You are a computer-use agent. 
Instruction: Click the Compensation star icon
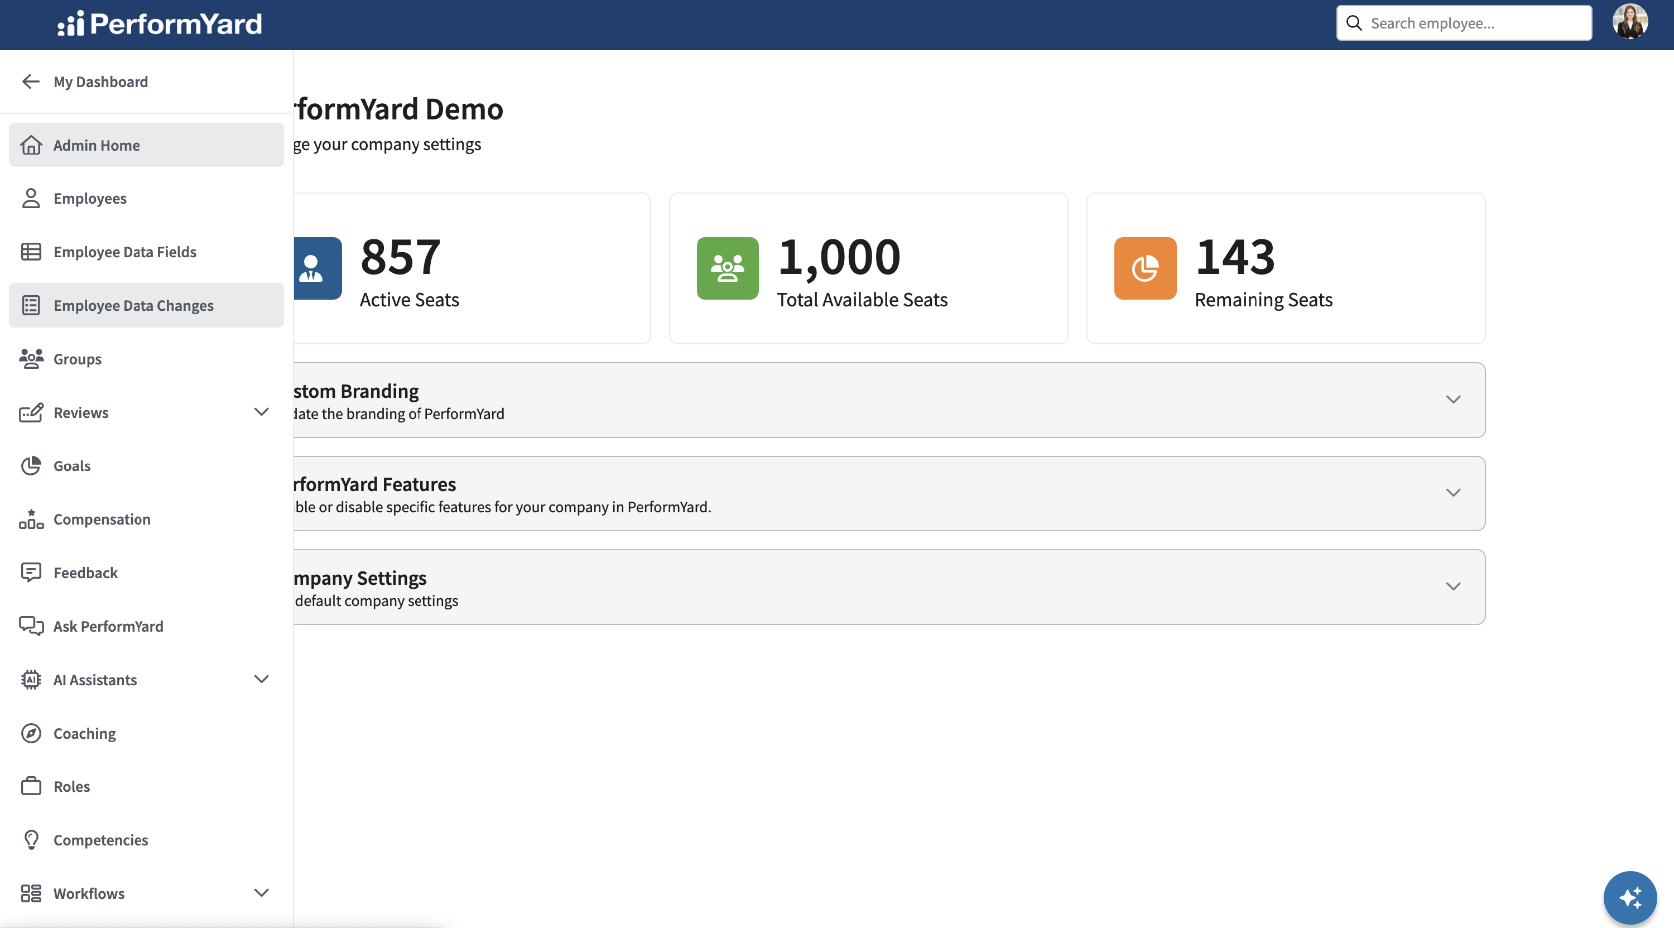click(31, 519)
